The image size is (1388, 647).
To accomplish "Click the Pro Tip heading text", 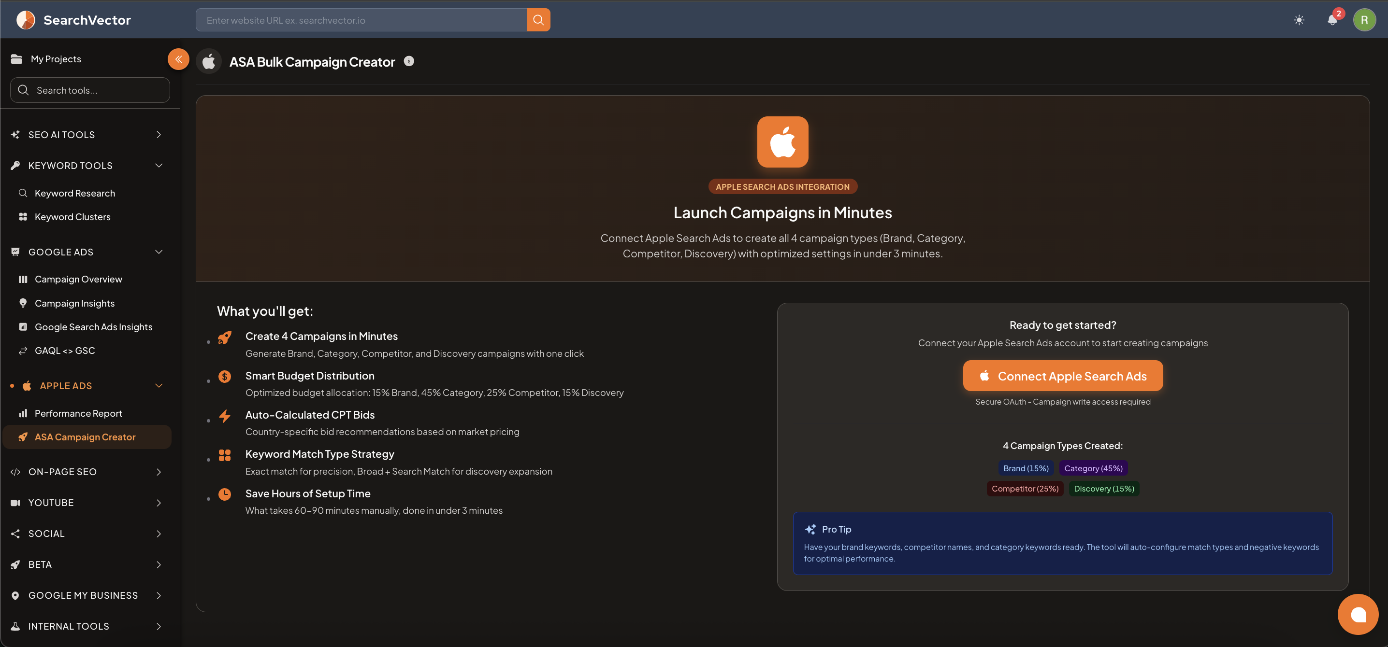I will [x=836, y=529].
